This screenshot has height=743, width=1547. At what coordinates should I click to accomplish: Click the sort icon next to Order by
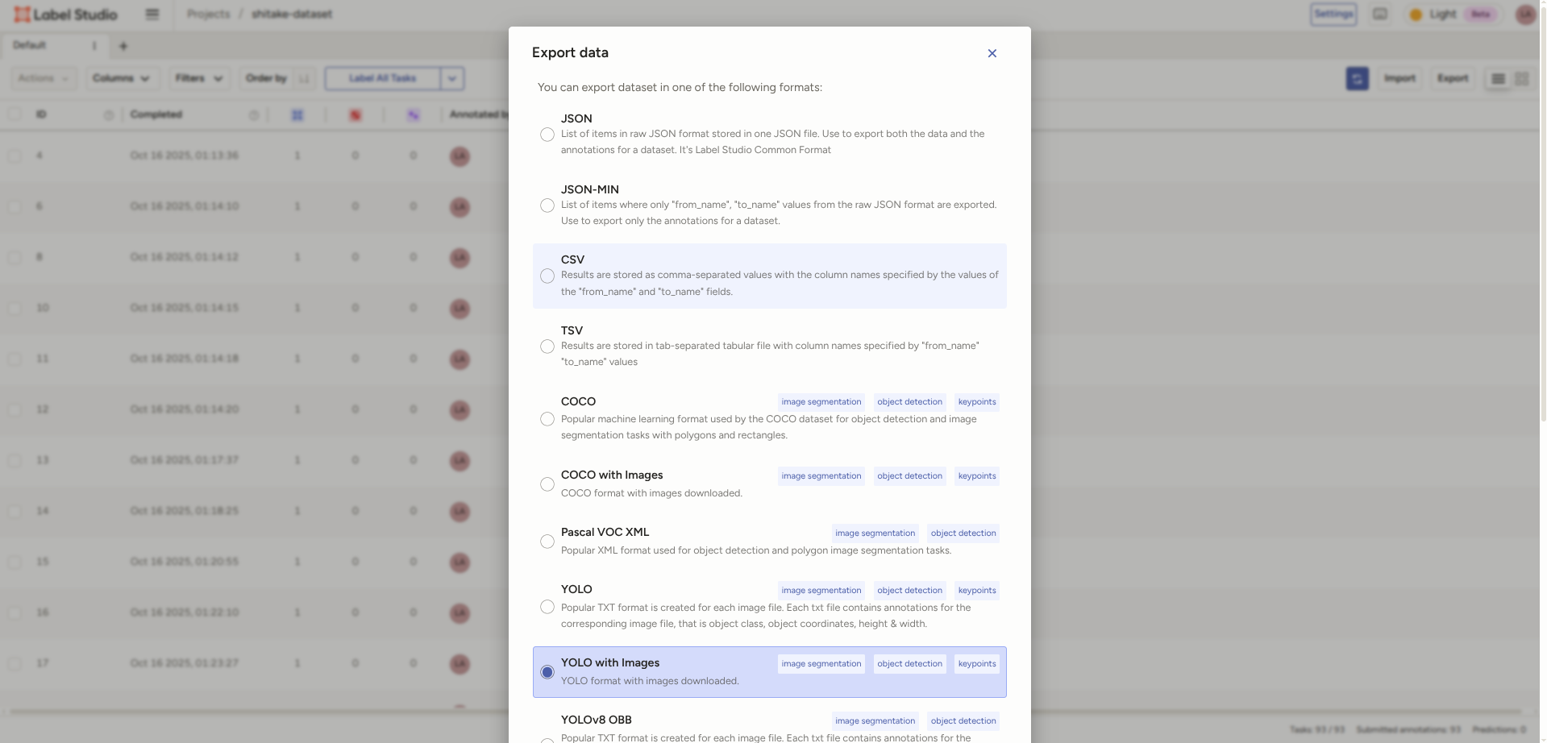click(x=304, y=78)
